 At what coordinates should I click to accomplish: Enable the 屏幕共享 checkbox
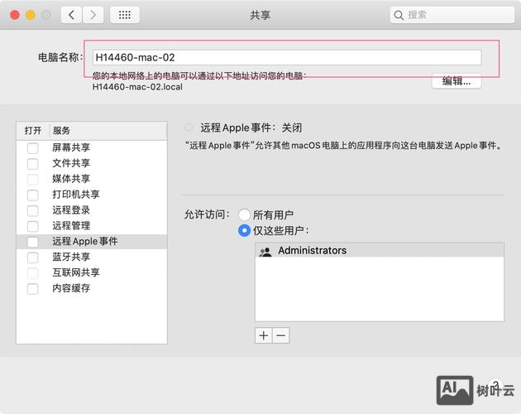pos(32,147)
